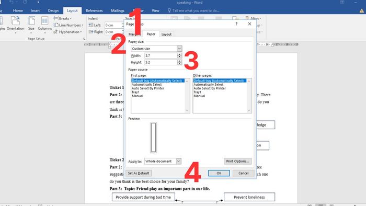
Task: Open the Columns layout menu
Action: coord(44,25)
